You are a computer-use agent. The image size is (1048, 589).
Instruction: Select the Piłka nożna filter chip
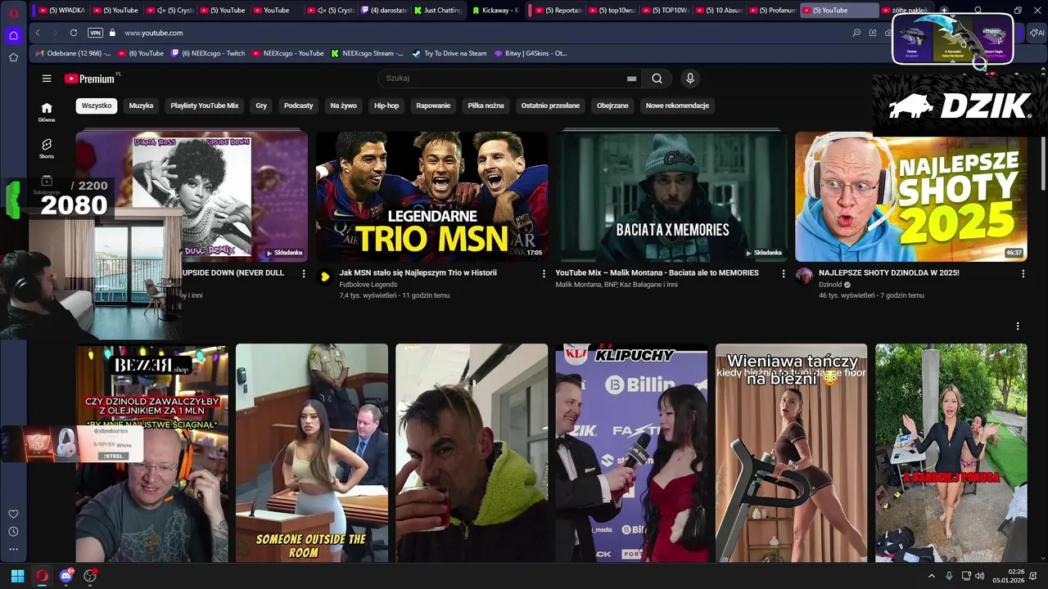pyautogui.click(x=486, y=106)
